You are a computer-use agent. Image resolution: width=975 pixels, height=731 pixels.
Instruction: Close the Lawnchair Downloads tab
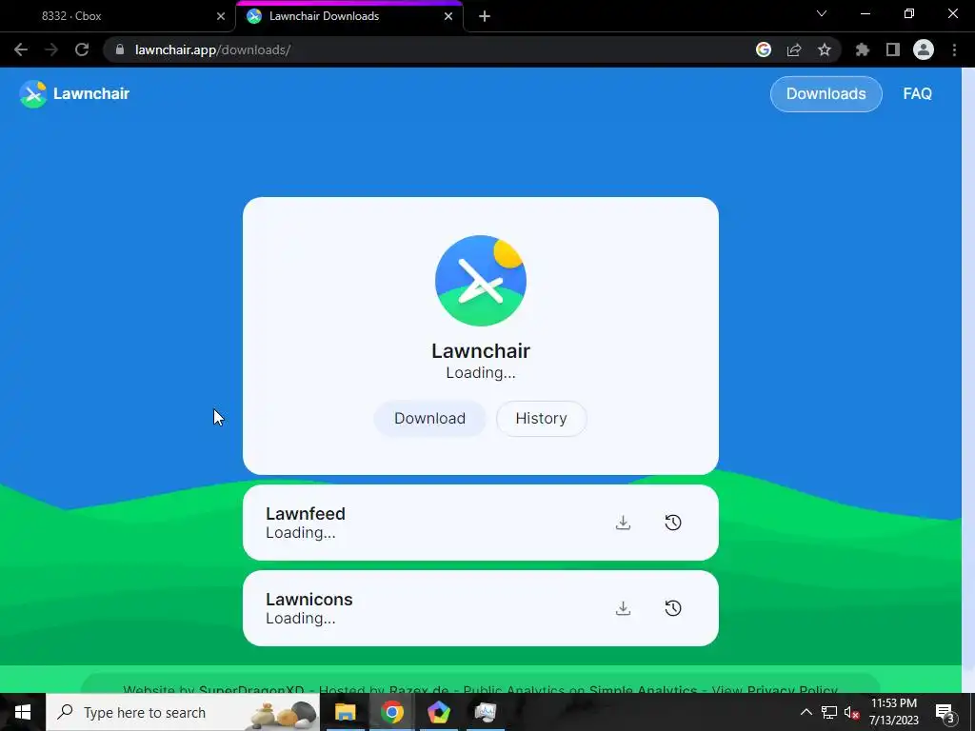tap(448, 16)
